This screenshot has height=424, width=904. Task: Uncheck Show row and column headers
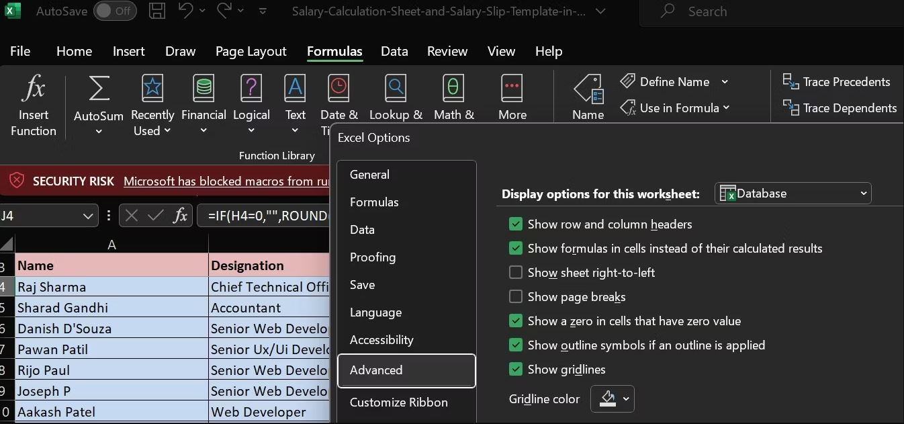pyautogui.click(x=516, y=224)
